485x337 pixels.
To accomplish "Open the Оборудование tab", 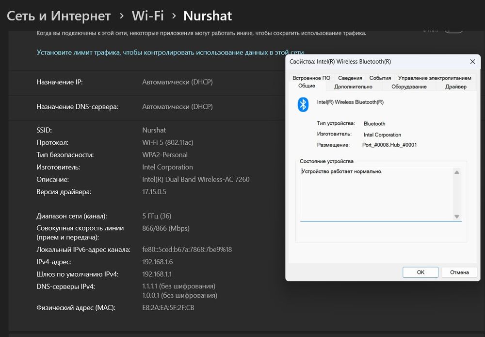I will click(x=409, y=87).
